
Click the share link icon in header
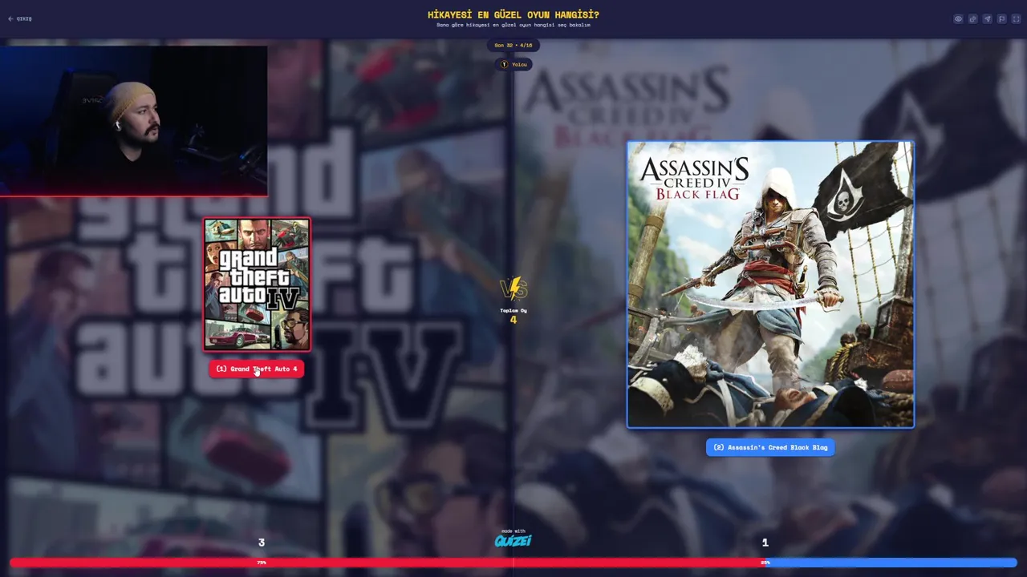pos(972,19)
